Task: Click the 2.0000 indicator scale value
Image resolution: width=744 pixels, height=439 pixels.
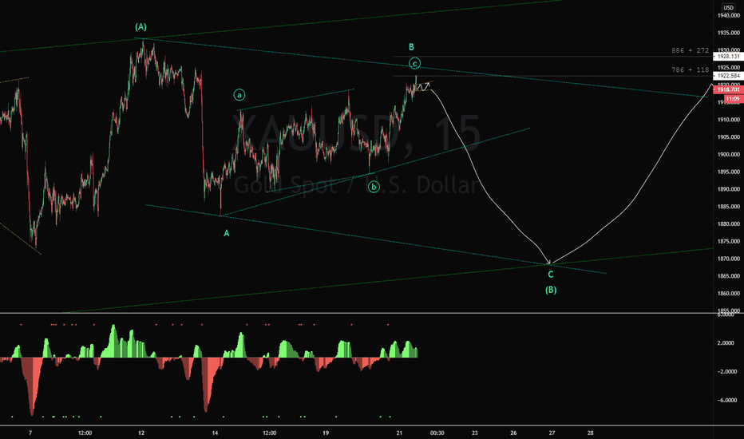Action: click(x=726, y=343)
